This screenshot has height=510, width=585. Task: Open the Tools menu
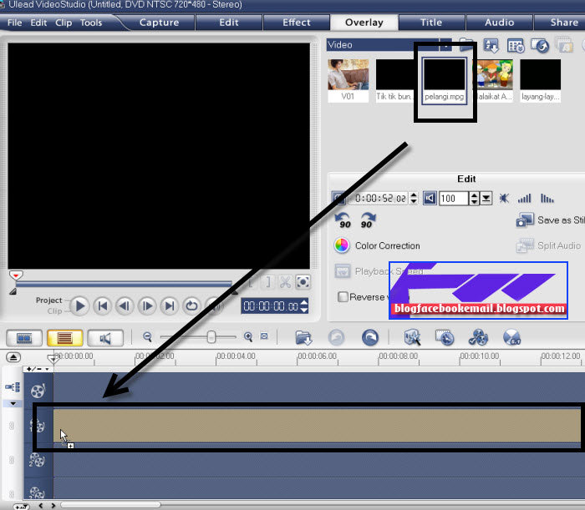pyautogui.click(x=91, y=23)
